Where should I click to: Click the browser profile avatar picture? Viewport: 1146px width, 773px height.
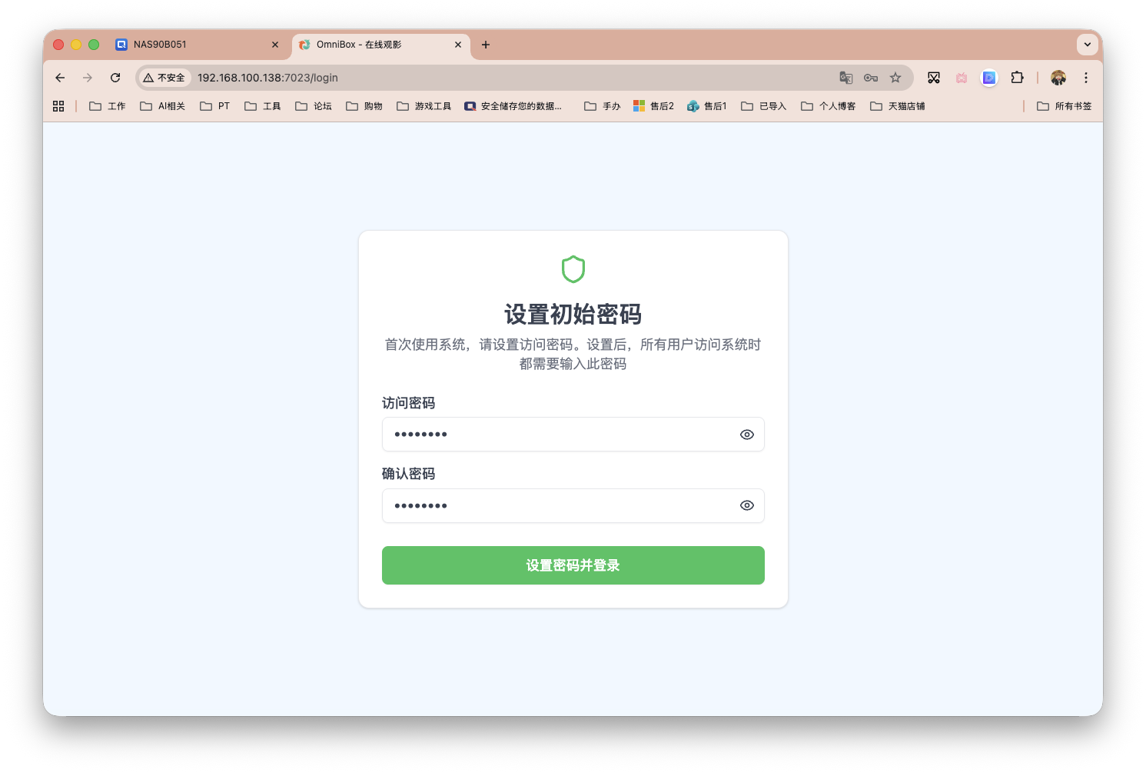(1058, 78)
